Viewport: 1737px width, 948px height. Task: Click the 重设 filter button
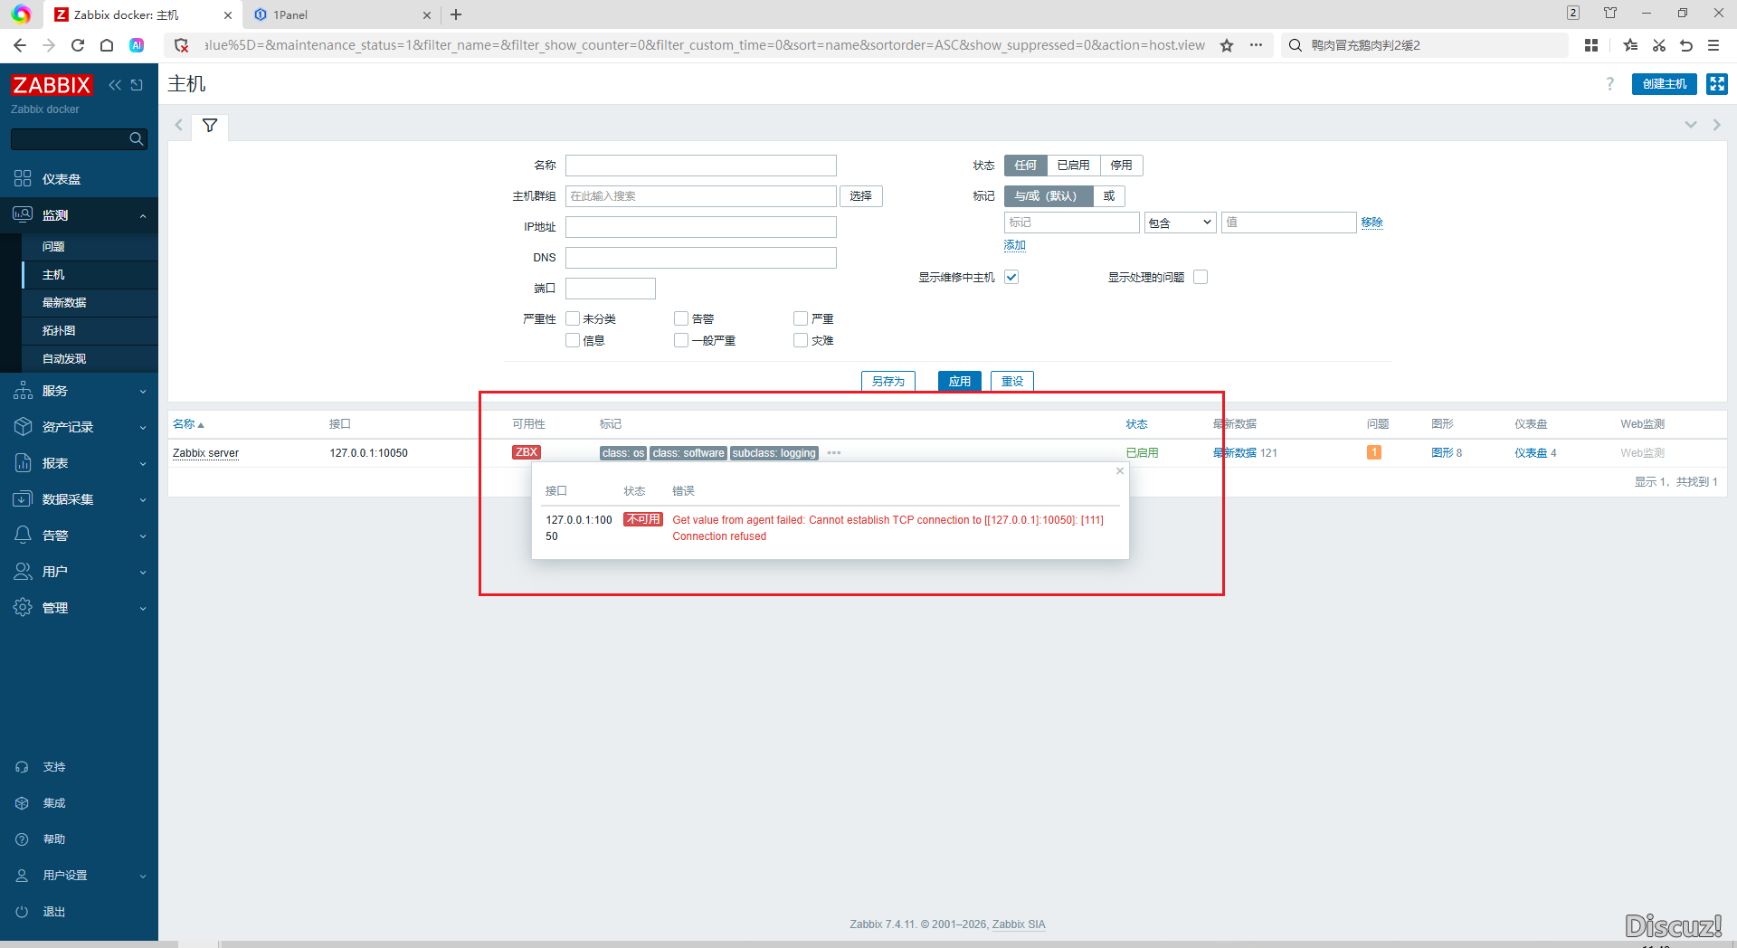pos(1012,382)
